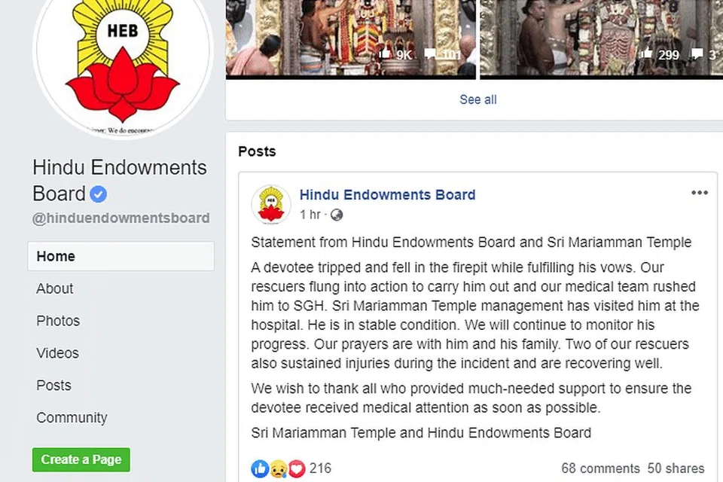The width and height of the screenshot is (723, 482).
Task: Click the Like reaction icon under the post
Action: pyautogui.click(x=260, y=468)
